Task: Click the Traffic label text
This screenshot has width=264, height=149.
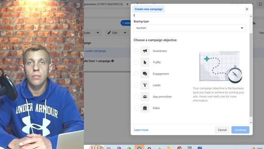Action: tap(157, 62)
